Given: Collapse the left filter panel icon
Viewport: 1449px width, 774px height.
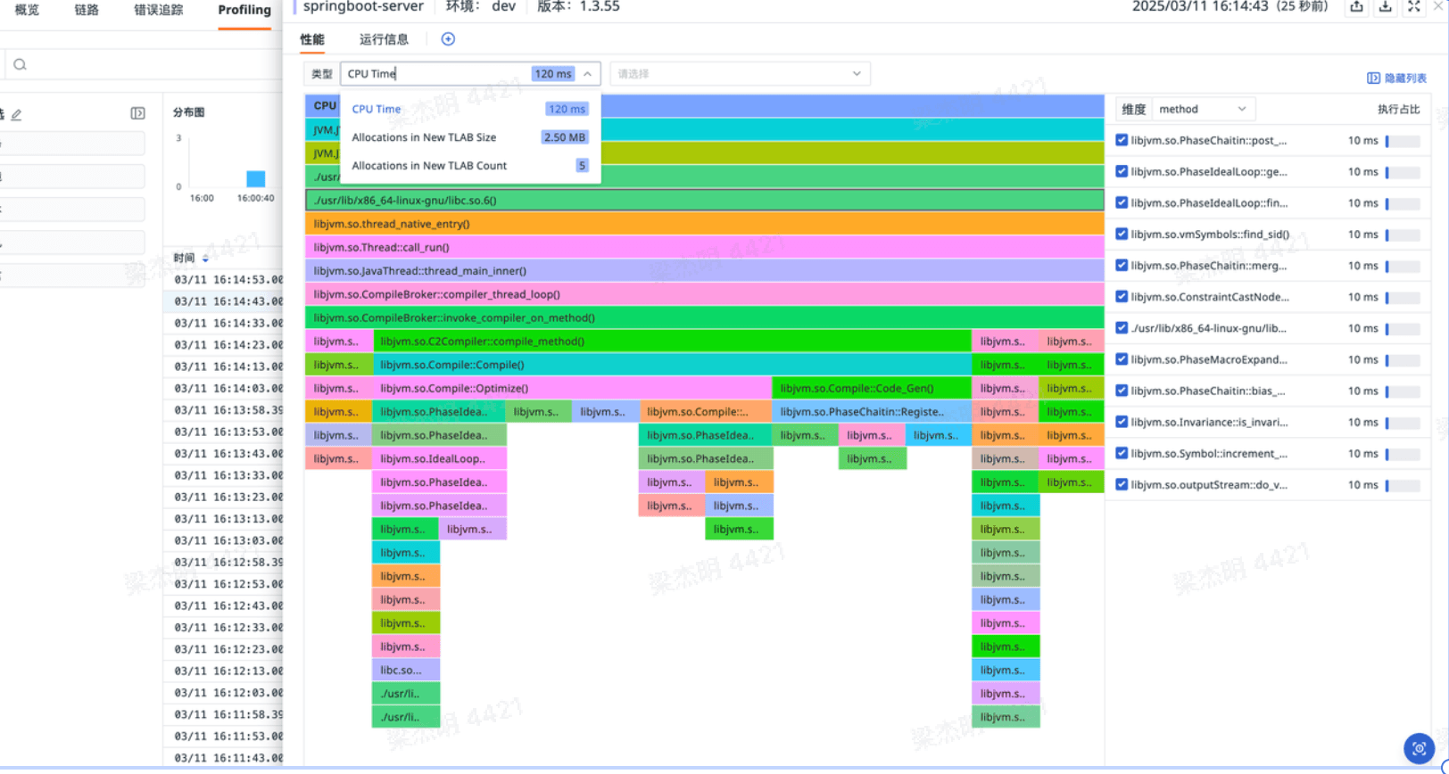Looking at the screenshot, I should tap(137, 113).
